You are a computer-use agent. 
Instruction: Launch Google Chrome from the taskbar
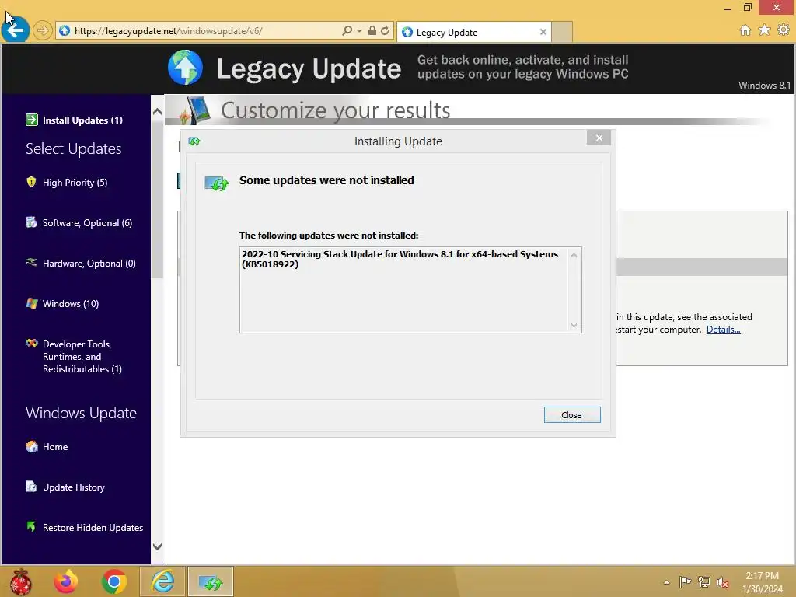pyautogui.click(x=113, y=581)
